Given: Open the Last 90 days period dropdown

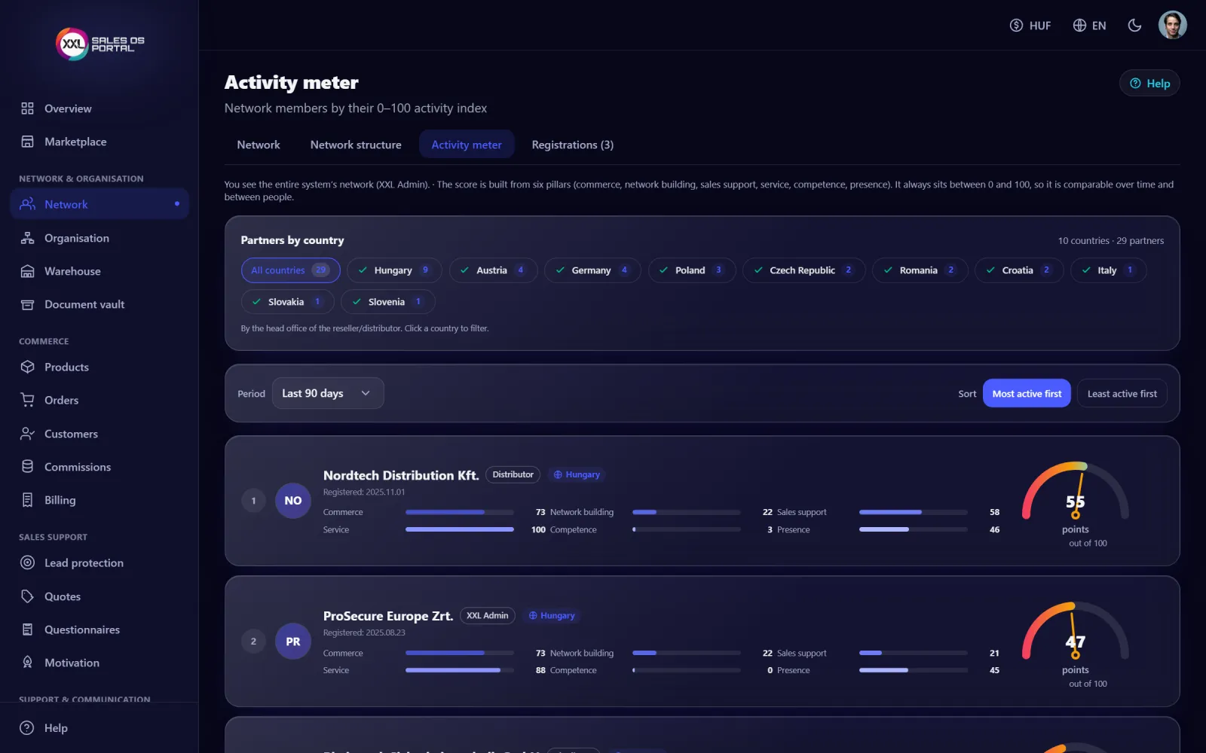Looking at the screenshot, I should (328, 393).
